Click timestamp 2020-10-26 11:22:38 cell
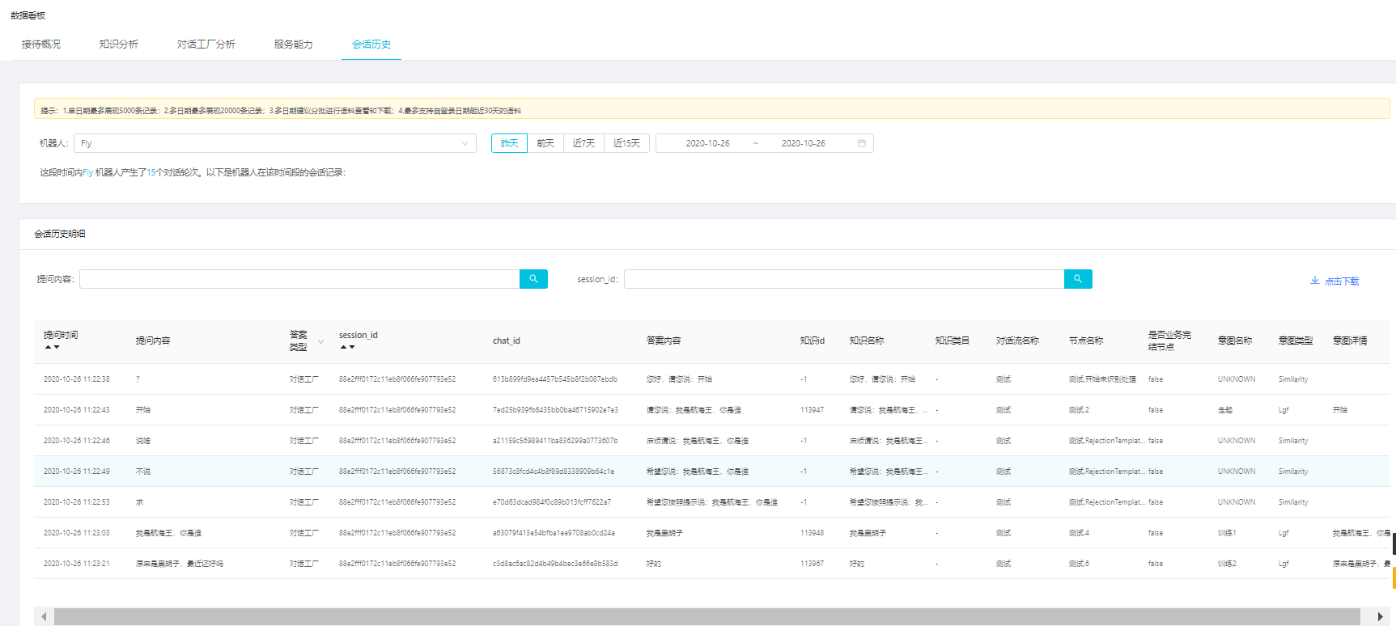 77,379
